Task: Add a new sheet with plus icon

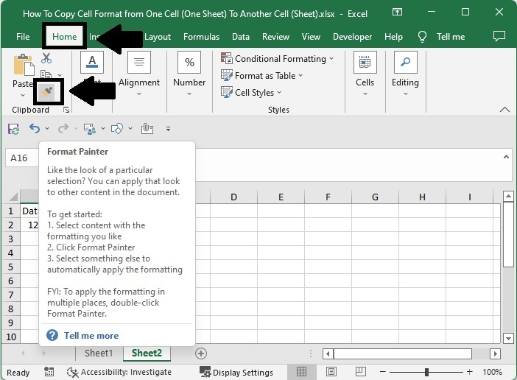Action: click(200, 353)
